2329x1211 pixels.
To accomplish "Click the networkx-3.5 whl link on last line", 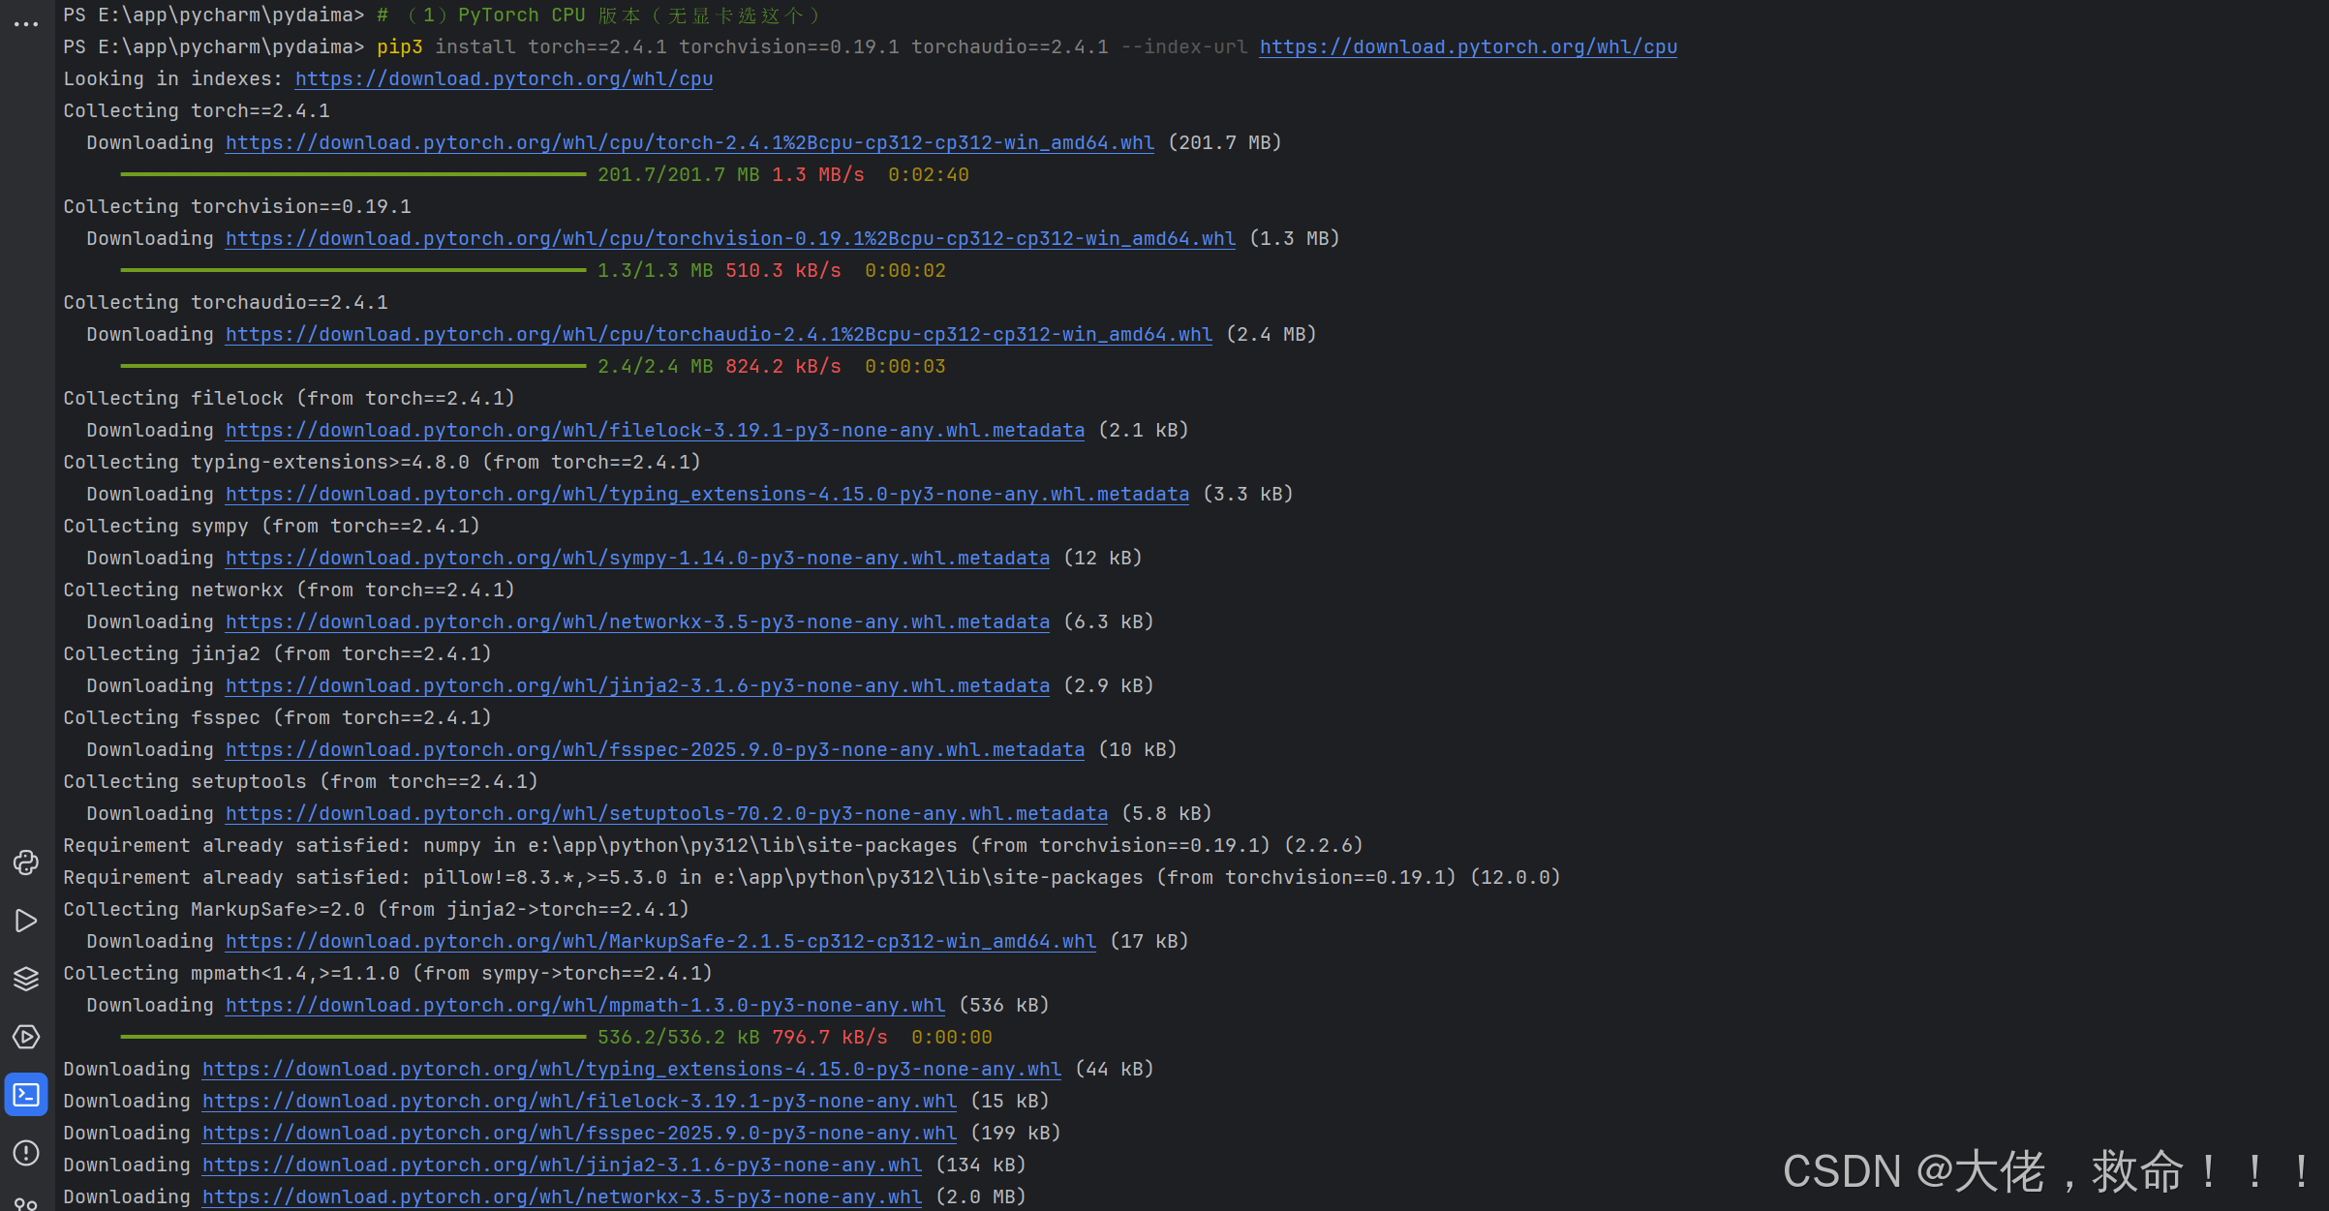I will (x=562, y=1196).
